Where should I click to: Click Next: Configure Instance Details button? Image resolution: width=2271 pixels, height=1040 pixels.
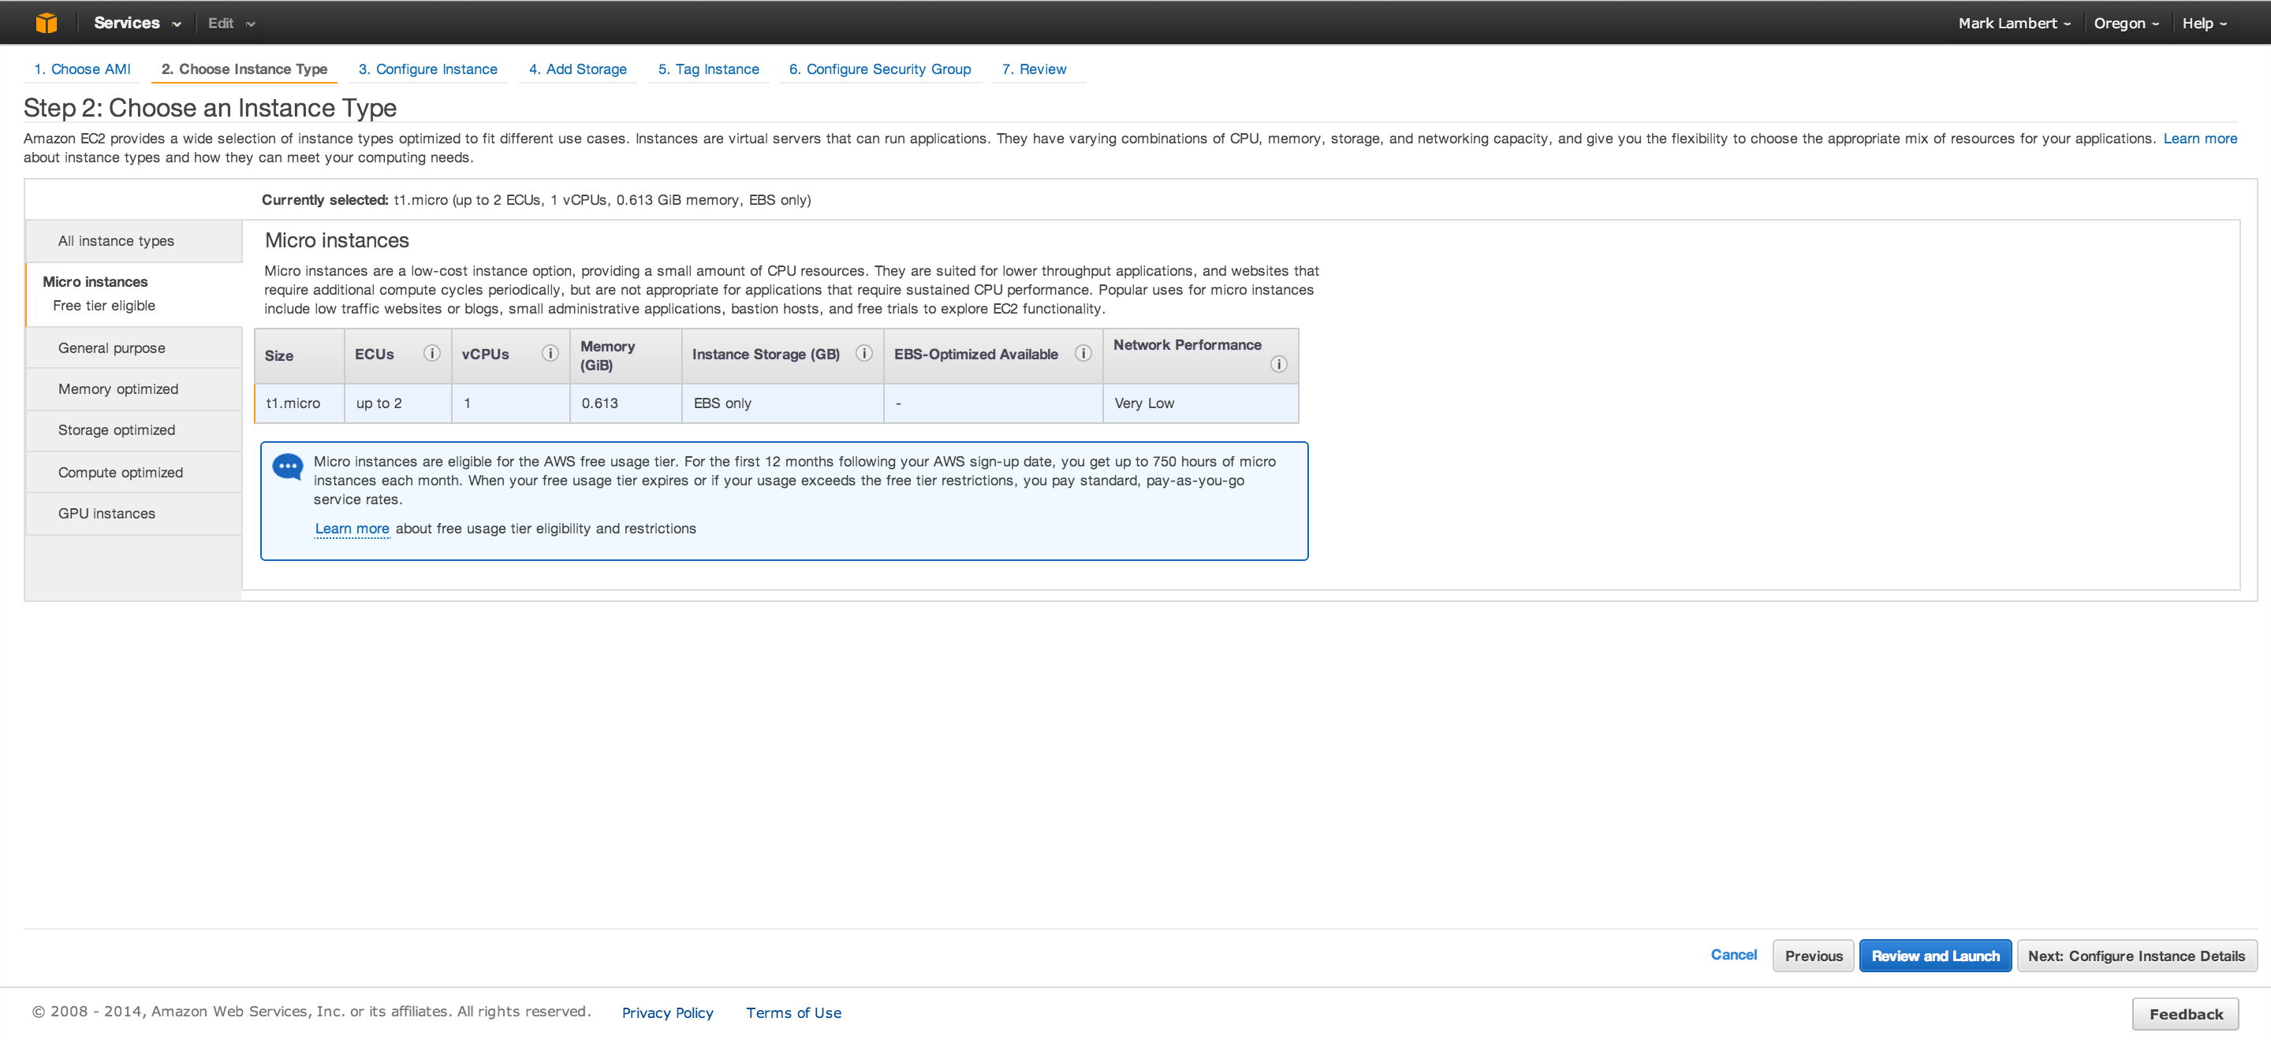click(x=2136, y=956)
